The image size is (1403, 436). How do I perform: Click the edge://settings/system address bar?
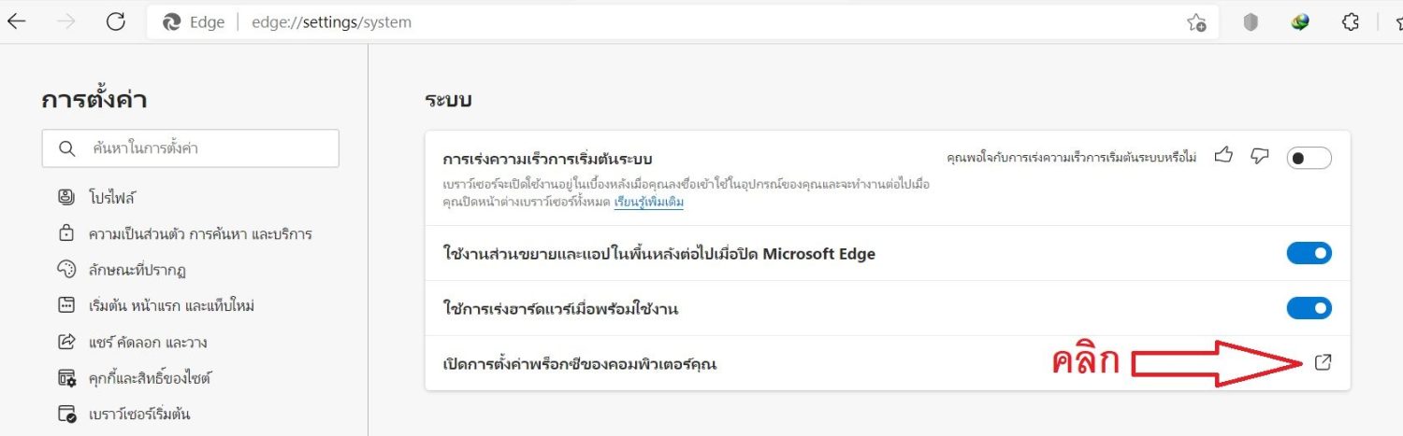(x=655, y=22)
